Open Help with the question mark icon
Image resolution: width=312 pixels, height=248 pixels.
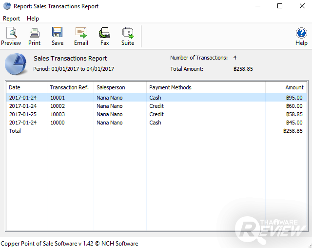pyautogui.click(x=301, y=37)
